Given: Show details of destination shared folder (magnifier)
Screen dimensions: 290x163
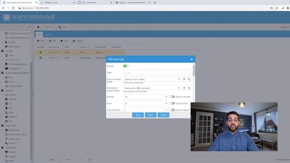Looking at the screenshot, I should click(189, 88).
